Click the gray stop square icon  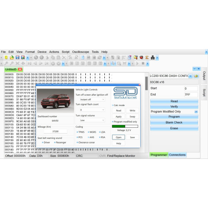tap(143, 64)
